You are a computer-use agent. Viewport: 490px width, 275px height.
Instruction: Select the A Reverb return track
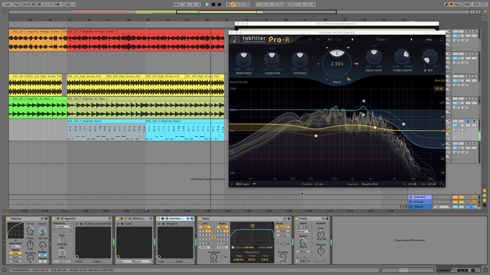click(420, 197)
